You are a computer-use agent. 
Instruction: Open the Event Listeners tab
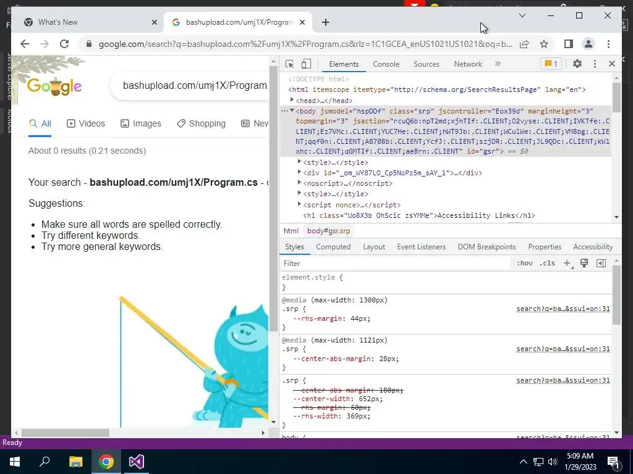[421, 247]
